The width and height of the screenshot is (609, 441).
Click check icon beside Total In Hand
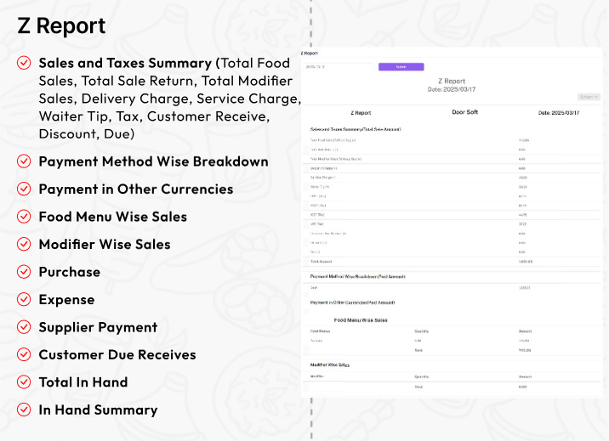tap(24, 382)
